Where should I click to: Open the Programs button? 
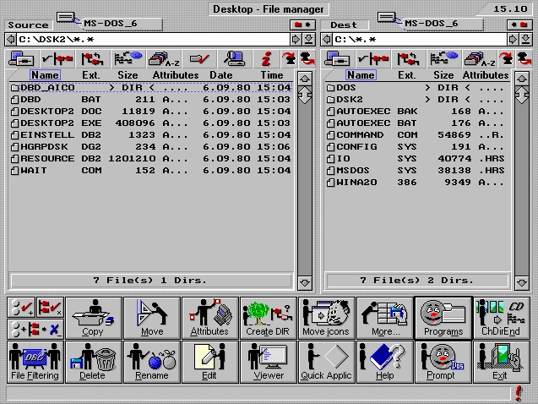click(443, 318)
